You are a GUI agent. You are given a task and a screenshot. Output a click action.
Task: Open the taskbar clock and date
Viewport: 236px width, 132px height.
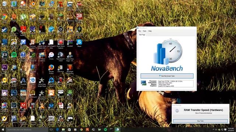tap(231, 129)
